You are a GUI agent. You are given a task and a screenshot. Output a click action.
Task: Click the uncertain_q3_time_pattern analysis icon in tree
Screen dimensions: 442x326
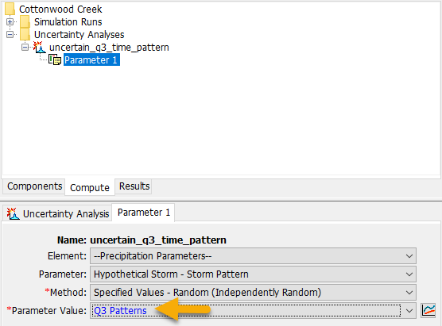pos(40,48)
